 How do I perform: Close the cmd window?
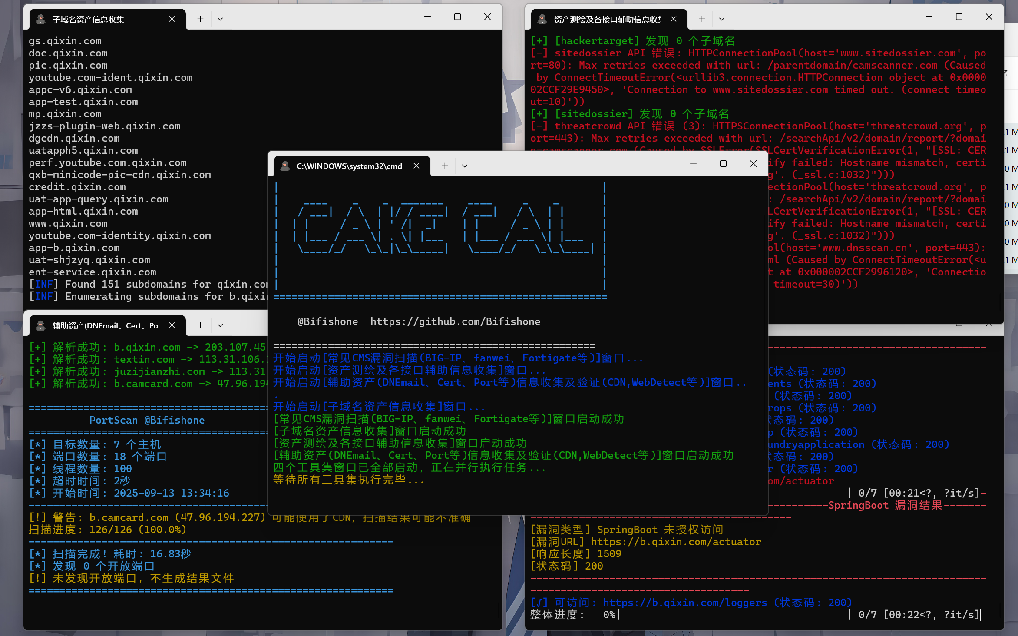(x=753, y=163)
